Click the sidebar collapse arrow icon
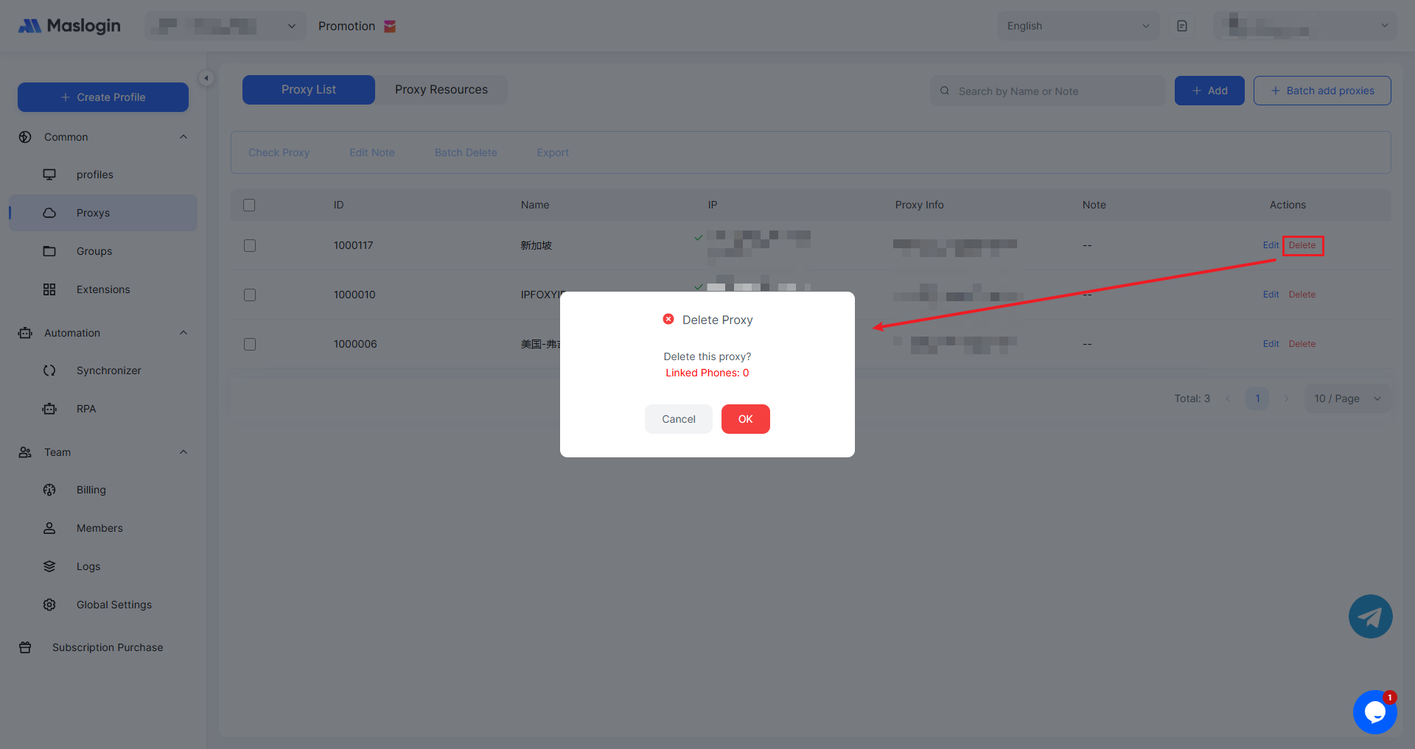The width and height of the screenshot is (1415, 749). pyautogui.click(x=206, y=78)
